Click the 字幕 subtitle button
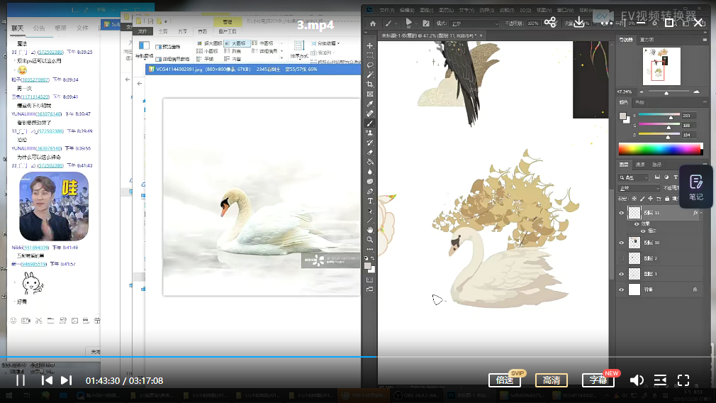The width and height of the screenshot is (716, 403). click(598, 380)
